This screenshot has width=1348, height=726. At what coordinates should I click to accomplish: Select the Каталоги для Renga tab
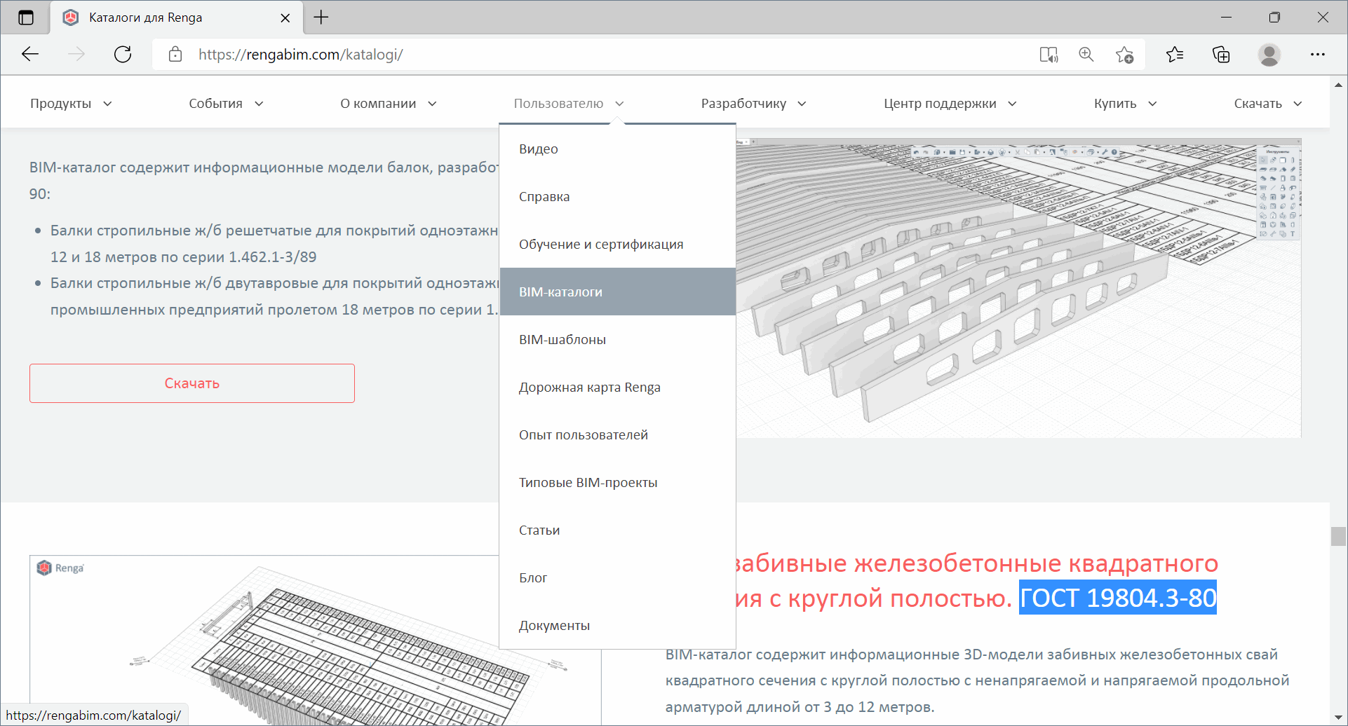177,18
